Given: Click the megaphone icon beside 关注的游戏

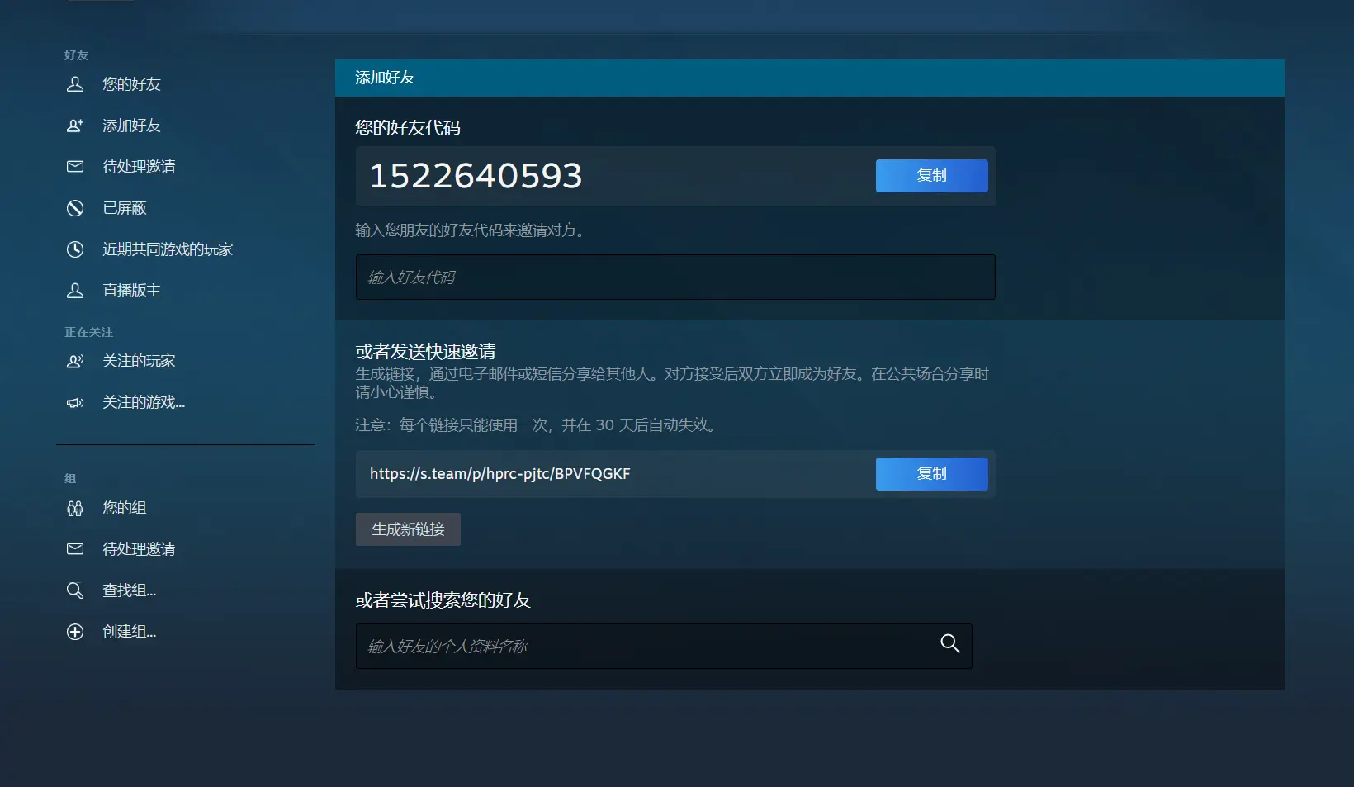Looking at the screenshot, I should tap(75, 402).
